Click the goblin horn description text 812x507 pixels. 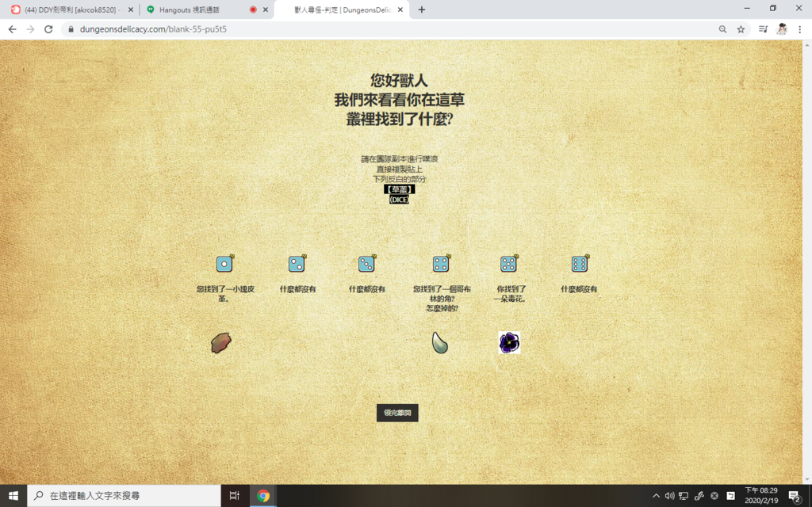click(442, 299)
